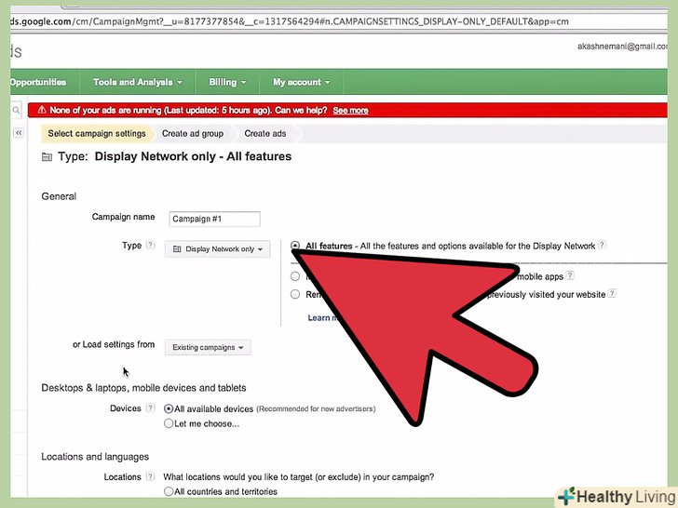Go to Select campaign settings step
Screen dimensions: 678x508
tap(97, 133)
